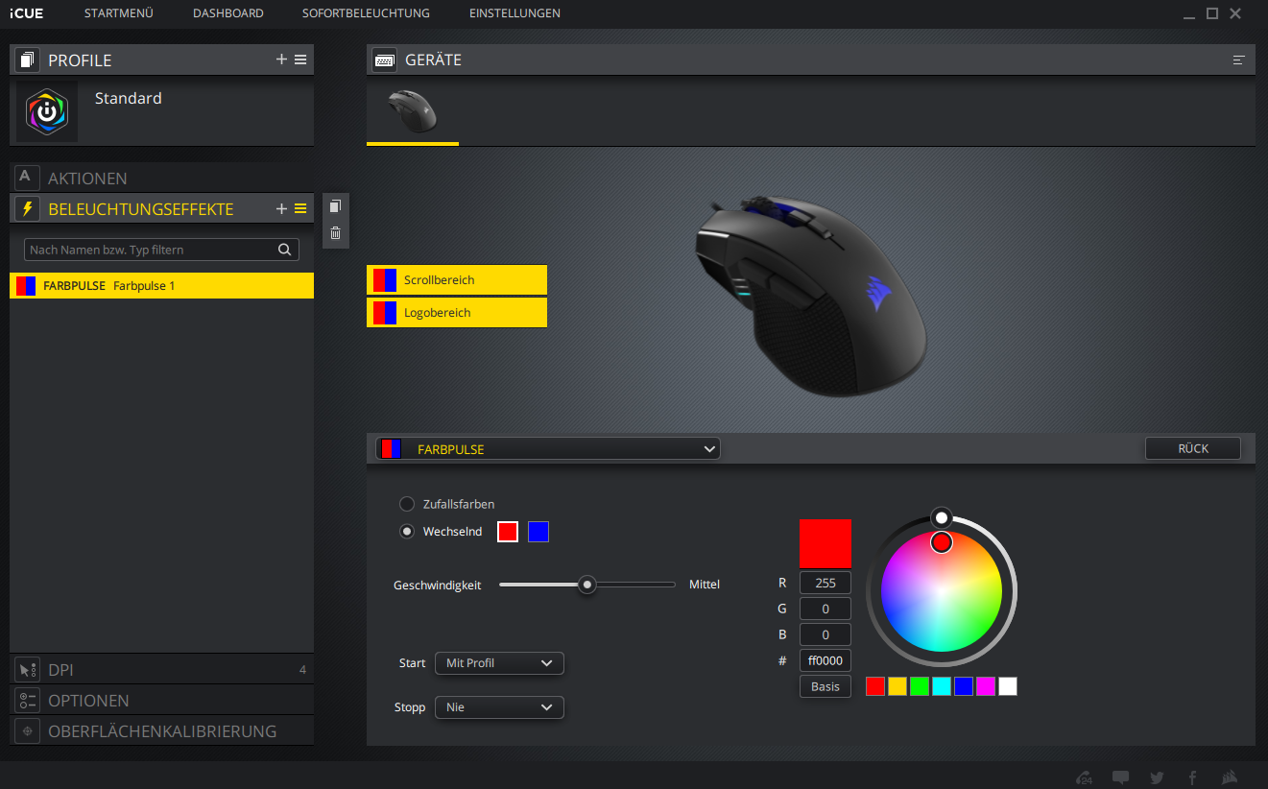Open the Startmenü menu
Viewport: 1268px width, 789px height.
pos(118,13)
